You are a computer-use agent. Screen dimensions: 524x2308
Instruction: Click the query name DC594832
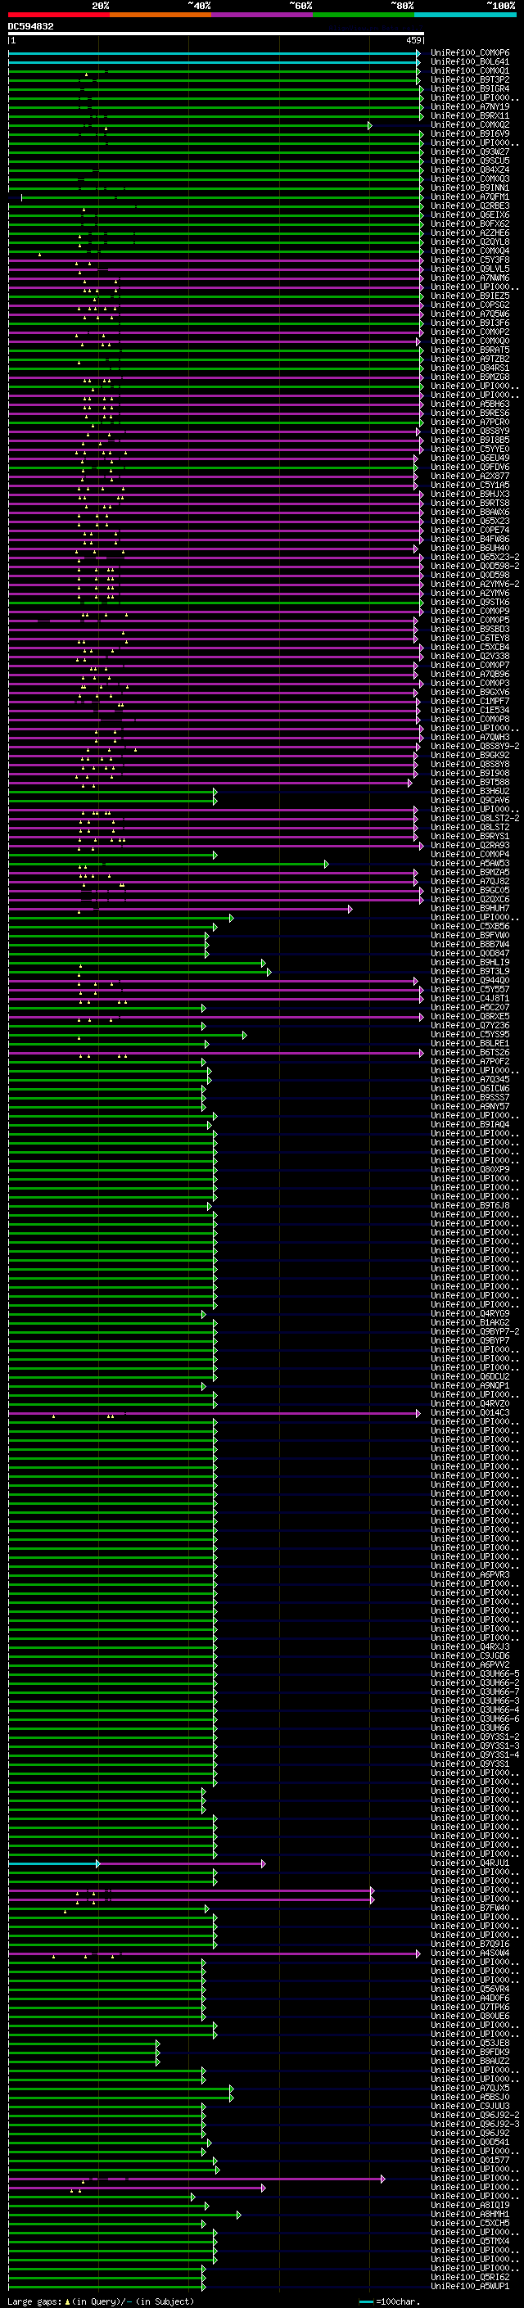(x=30, y=27)
